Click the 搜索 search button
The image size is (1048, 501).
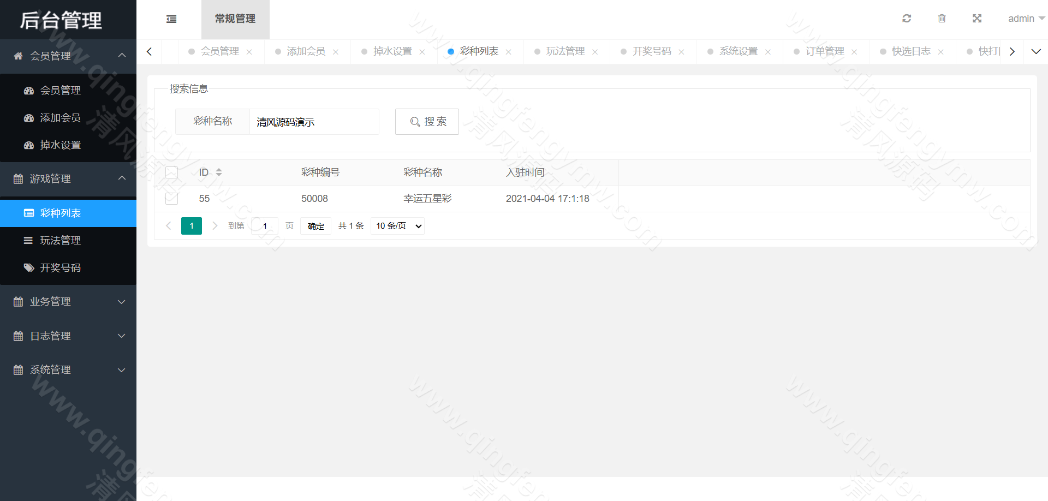coord(427,122)
